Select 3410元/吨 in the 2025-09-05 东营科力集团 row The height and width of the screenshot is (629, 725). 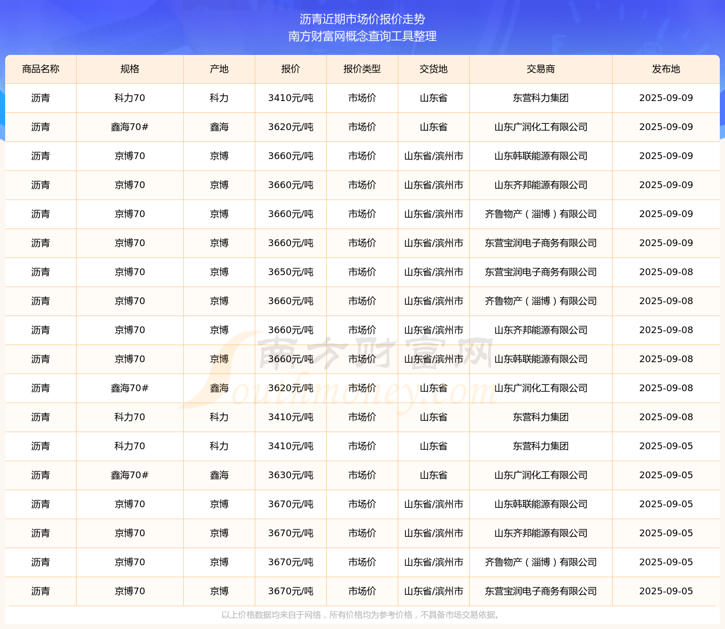pos(291,446)
